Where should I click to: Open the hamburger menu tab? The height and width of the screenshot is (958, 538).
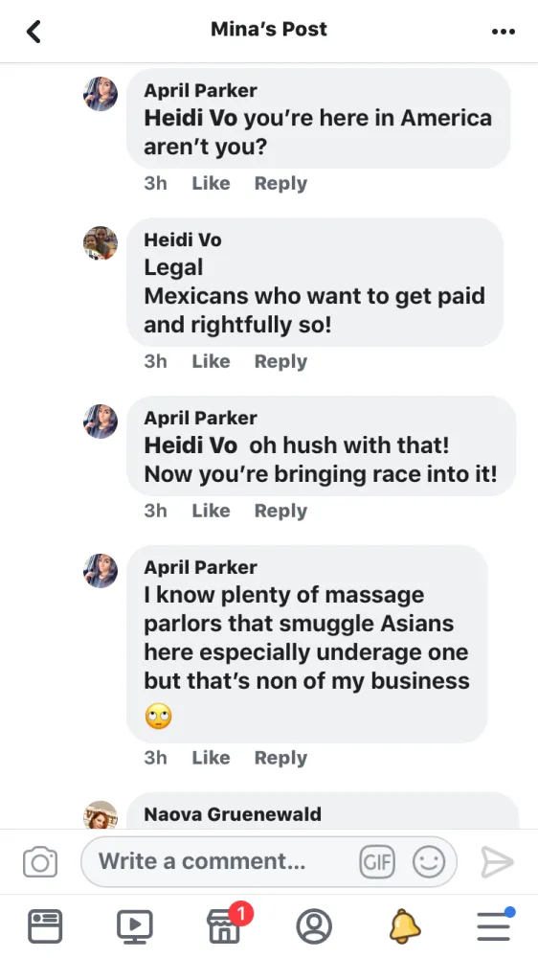coord(494,925)
